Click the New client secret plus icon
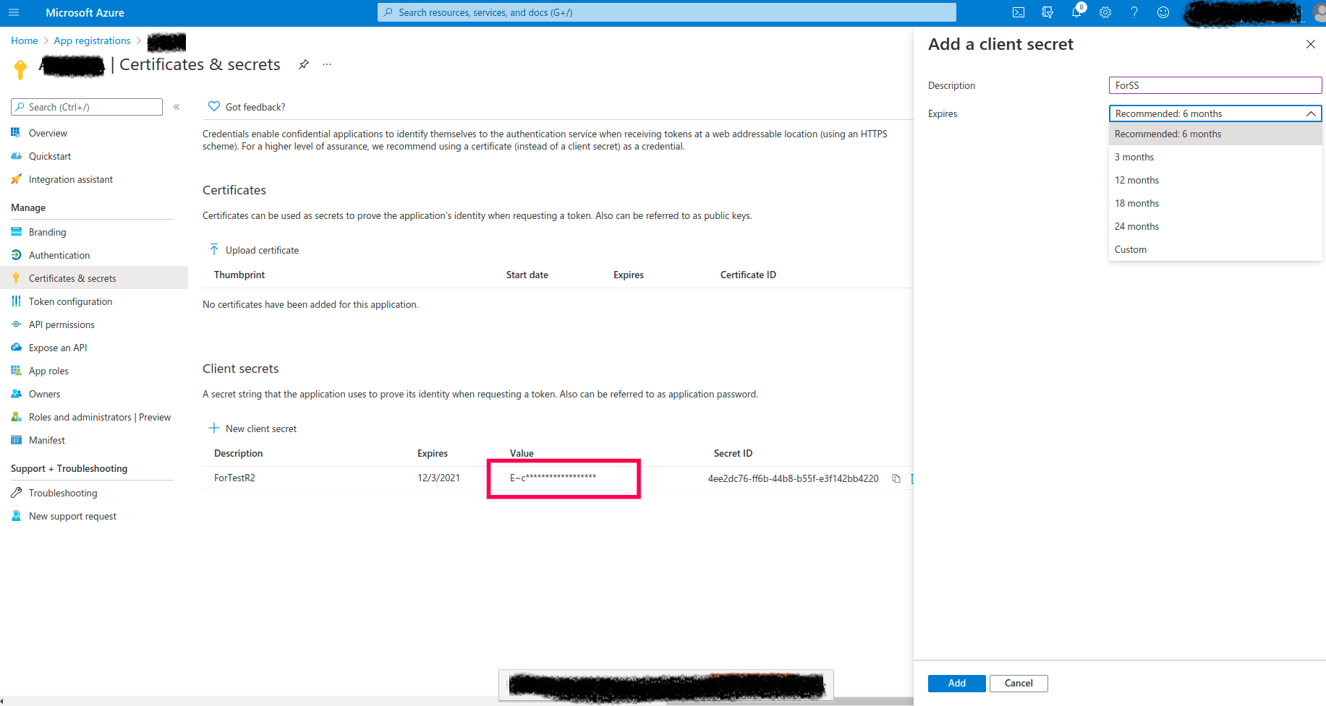This screenshot has width=1326, height=706. click(214, 428)
